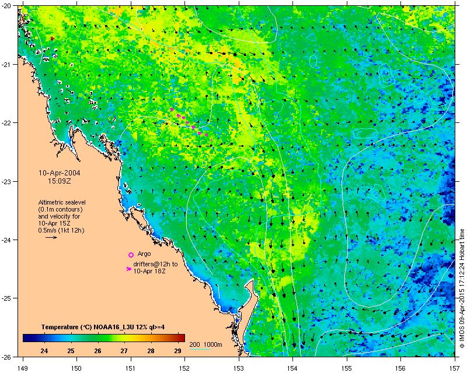Viewport: 467px width, 373px height.
Task: Click the '1000m' depth contour label
Action: tap(213, 345)
